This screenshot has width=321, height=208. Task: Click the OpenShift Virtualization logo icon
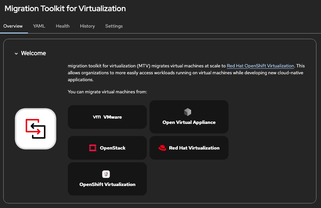pos(106,174)
